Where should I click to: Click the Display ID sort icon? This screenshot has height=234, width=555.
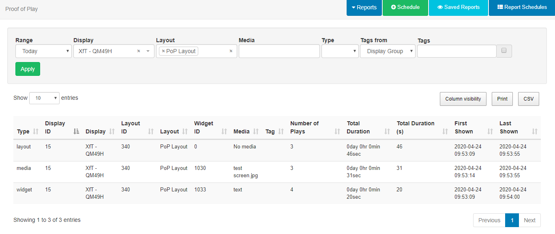(76, 131)
